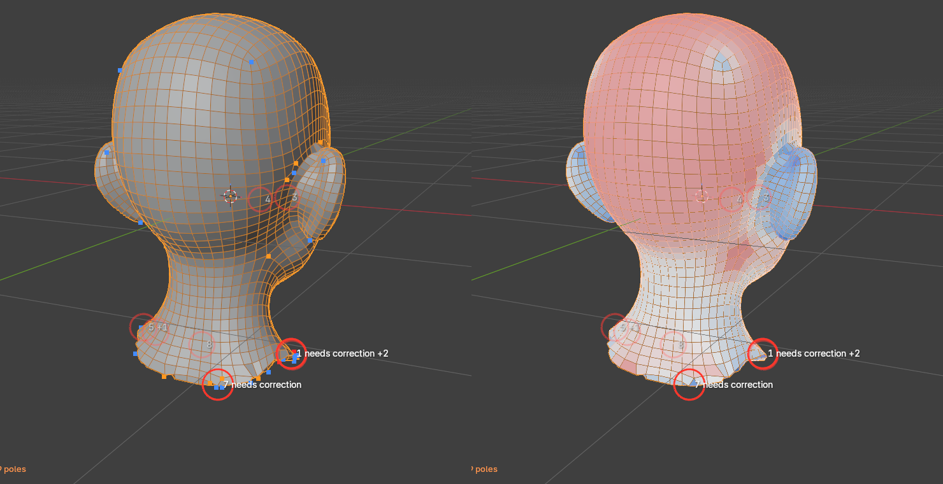Select the faded marker "4" in right viewport
This screenshot has height=484, width=943.
pos(731,199)
